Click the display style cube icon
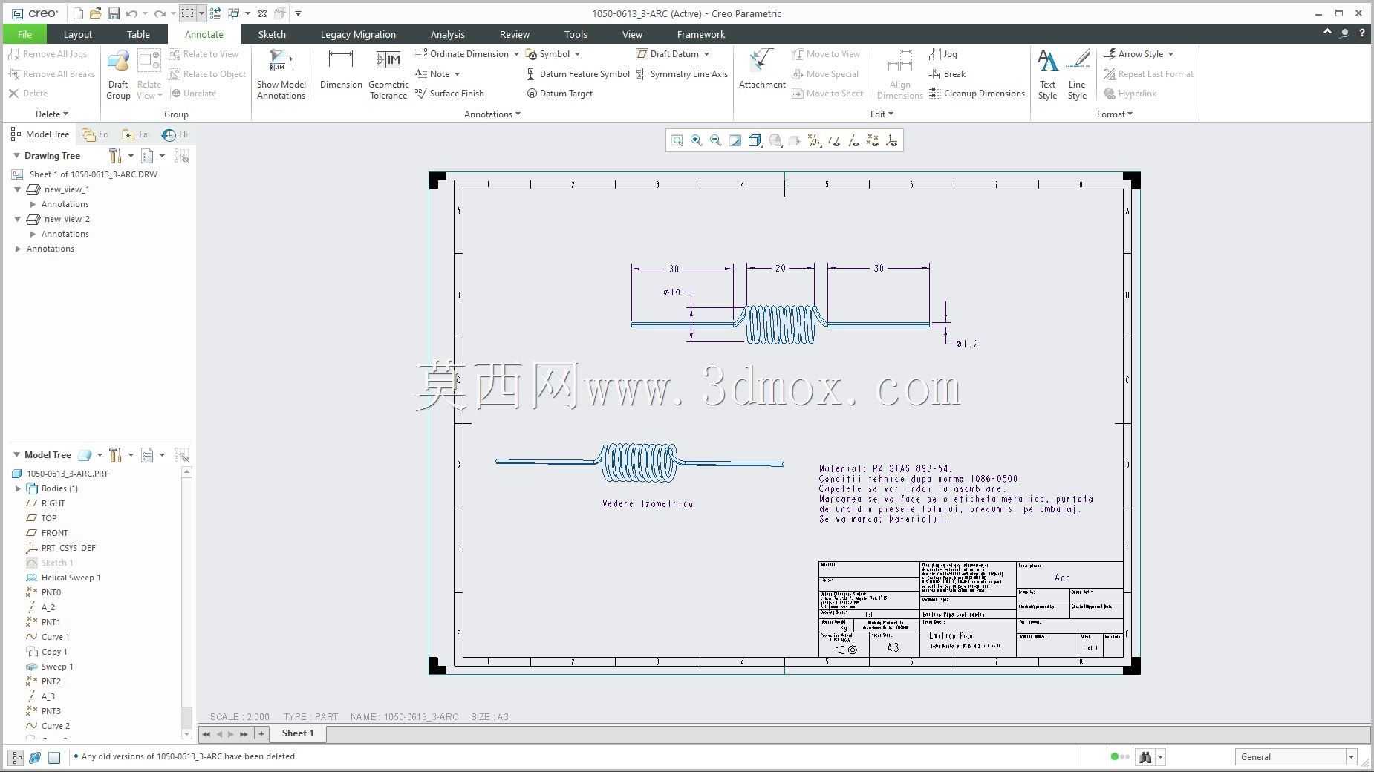The width and height of the screenshot is (1374, 772). (x=755, y=141)
